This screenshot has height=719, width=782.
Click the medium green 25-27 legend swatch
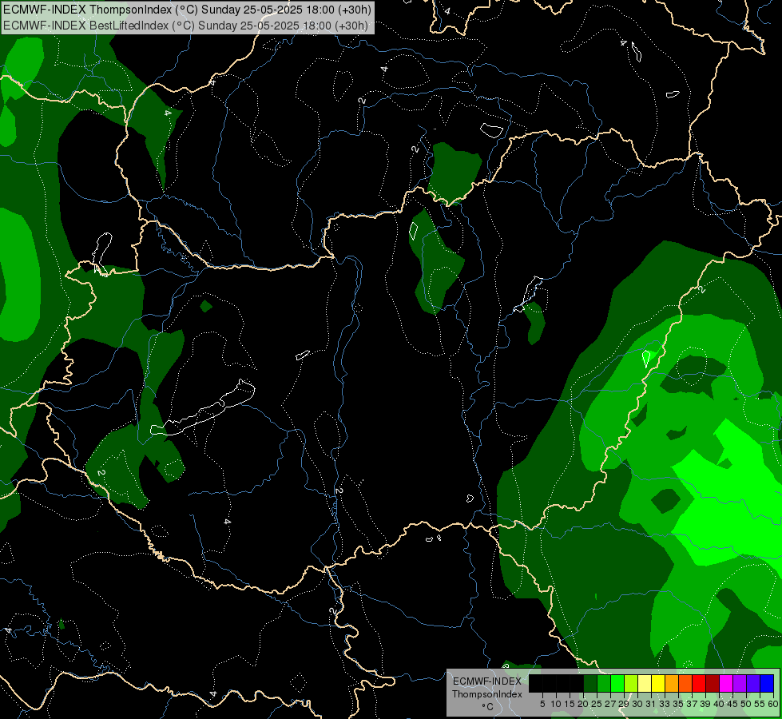click(604, 683)
